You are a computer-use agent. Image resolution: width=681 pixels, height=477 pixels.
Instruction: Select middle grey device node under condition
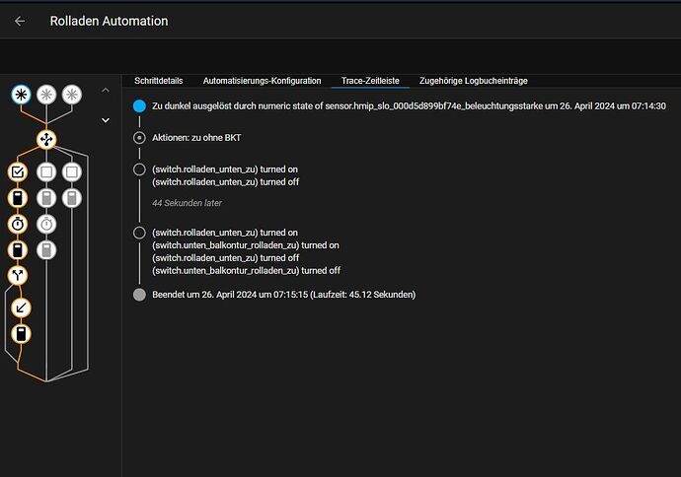click(46, 198)
